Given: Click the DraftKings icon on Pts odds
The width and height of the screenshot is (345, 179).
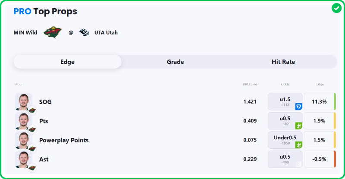Looking at the screenshot, I should click(x=298, y=126).
